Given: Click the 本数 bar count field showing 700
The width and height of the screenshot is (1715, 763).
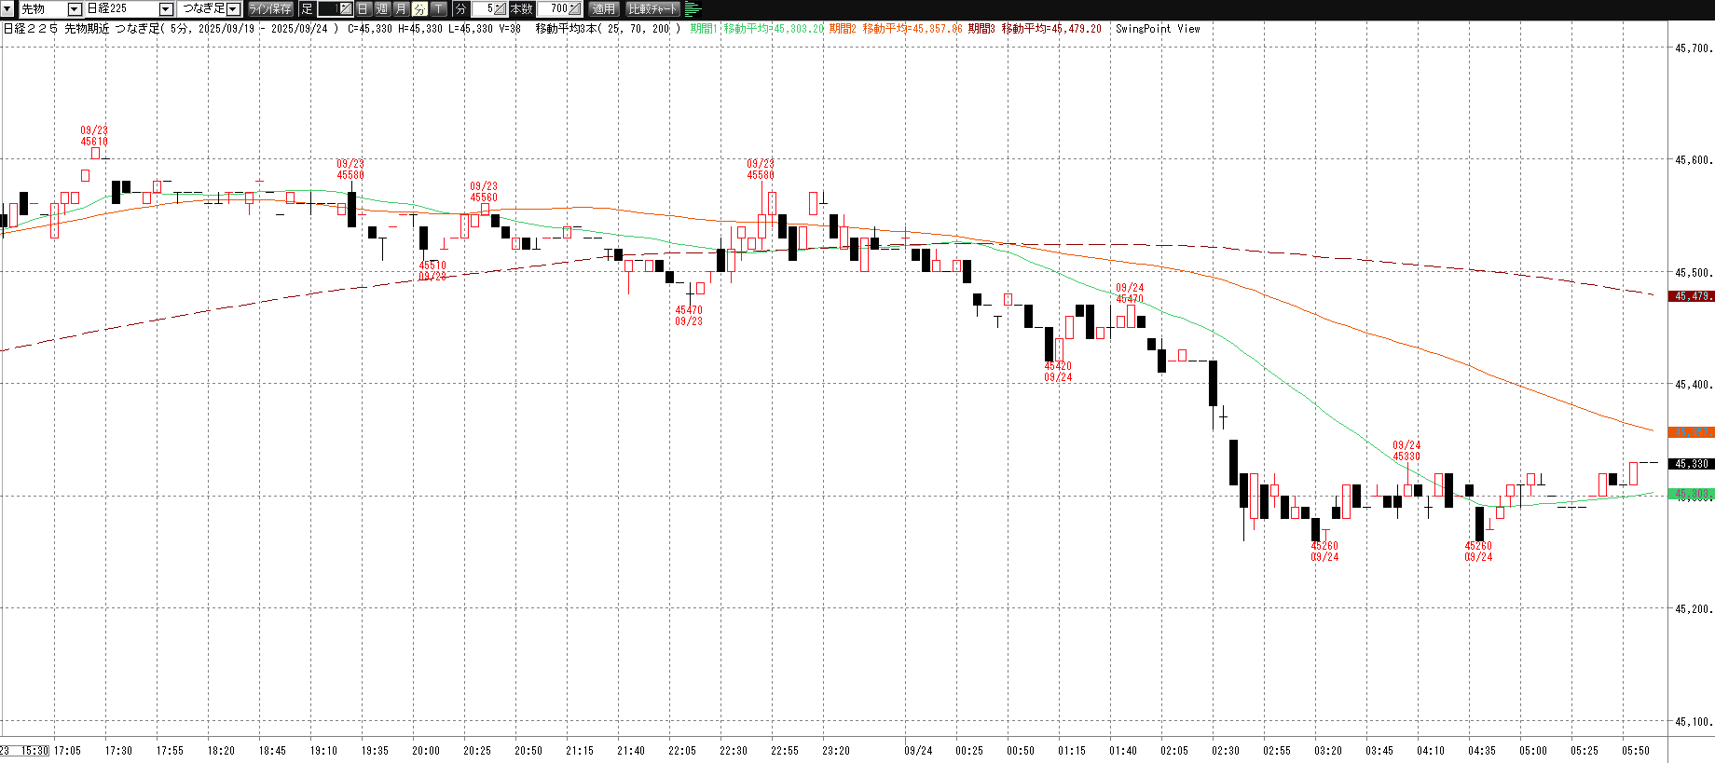Looking at the screenshot, I should [554, 8].
